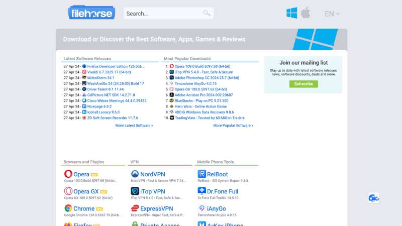The height and width of the screenshot is (226, 402).
Task: Click the Adobe Acrobat Pro icon in popular list
Action: (x=172, y=95)
